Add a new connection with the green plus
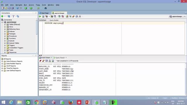Viewport: 187px width, 105px height. click(2, 16)
